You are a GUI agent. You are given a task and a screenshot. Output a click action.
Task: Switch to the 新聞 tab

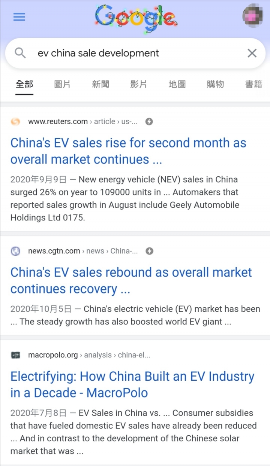100,84
